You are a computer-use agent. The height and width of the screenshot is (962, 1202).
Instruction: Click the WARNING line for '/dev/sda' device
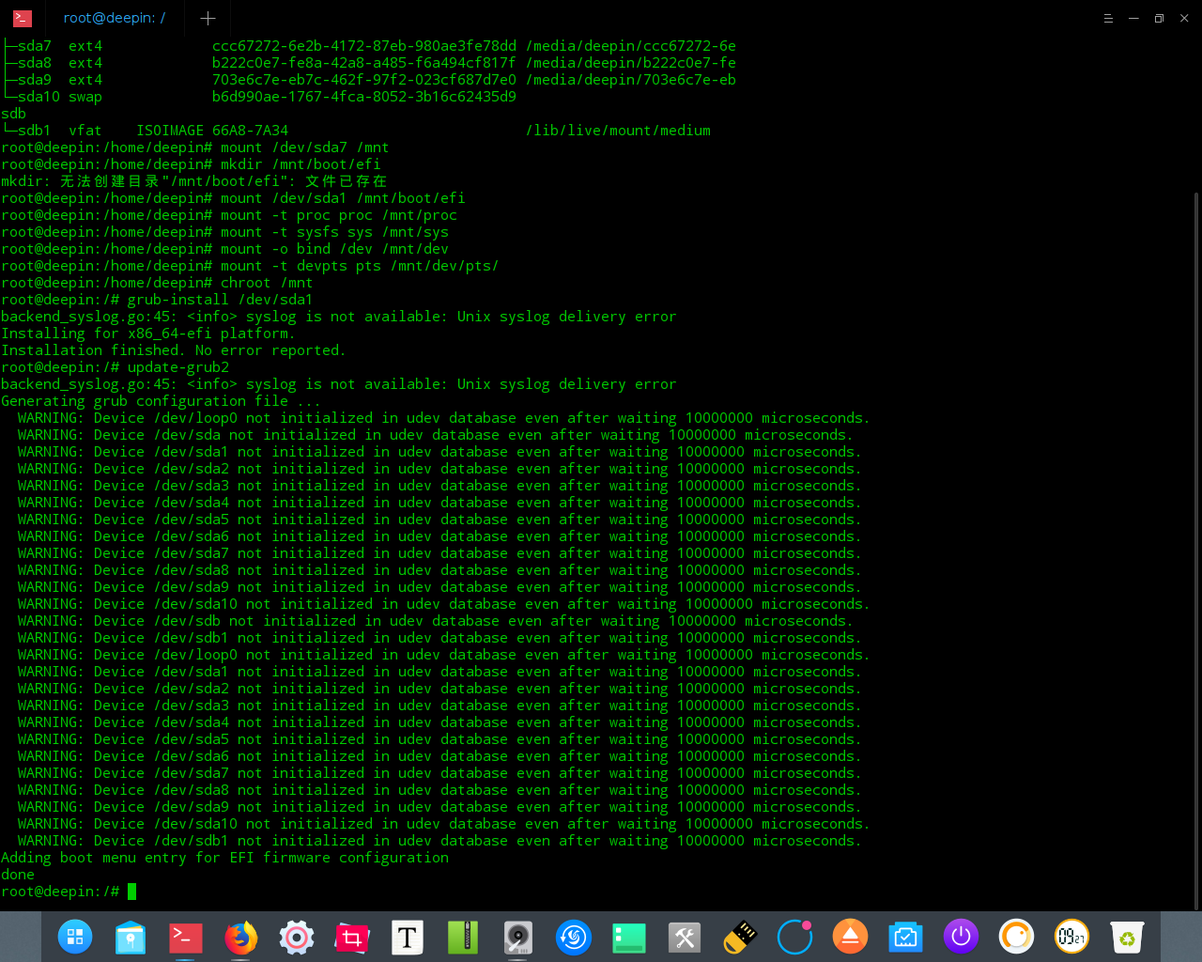click(x=436, y=435)
